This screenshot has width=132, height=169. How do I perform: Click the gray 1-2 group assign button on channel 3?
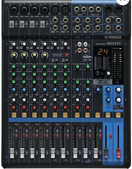37,131
